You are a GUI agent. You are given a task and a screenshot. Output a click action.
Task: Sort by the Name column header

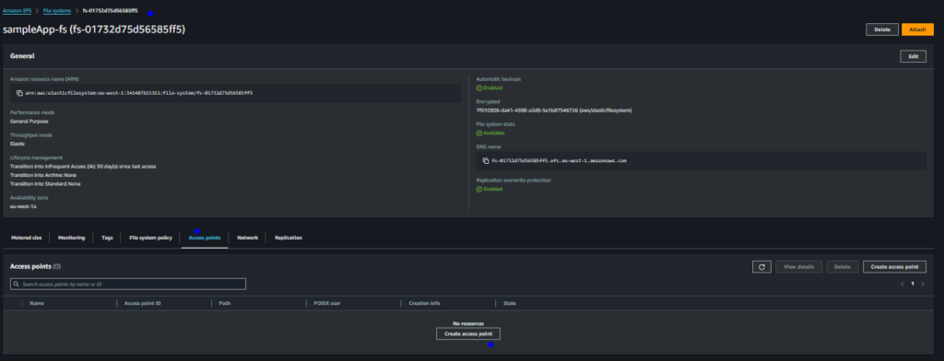click(37, 303)
